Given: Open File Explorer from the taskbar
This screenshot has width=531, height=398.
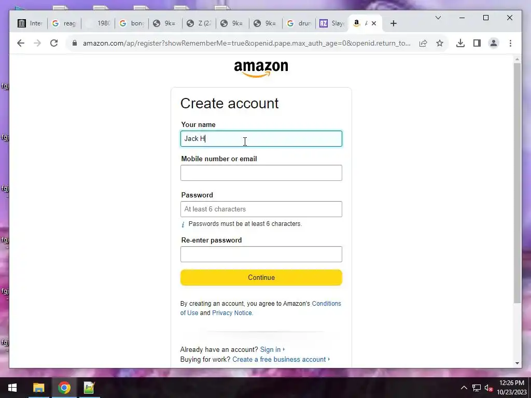Looking at the screenshot, I should [x=38, y=388].
